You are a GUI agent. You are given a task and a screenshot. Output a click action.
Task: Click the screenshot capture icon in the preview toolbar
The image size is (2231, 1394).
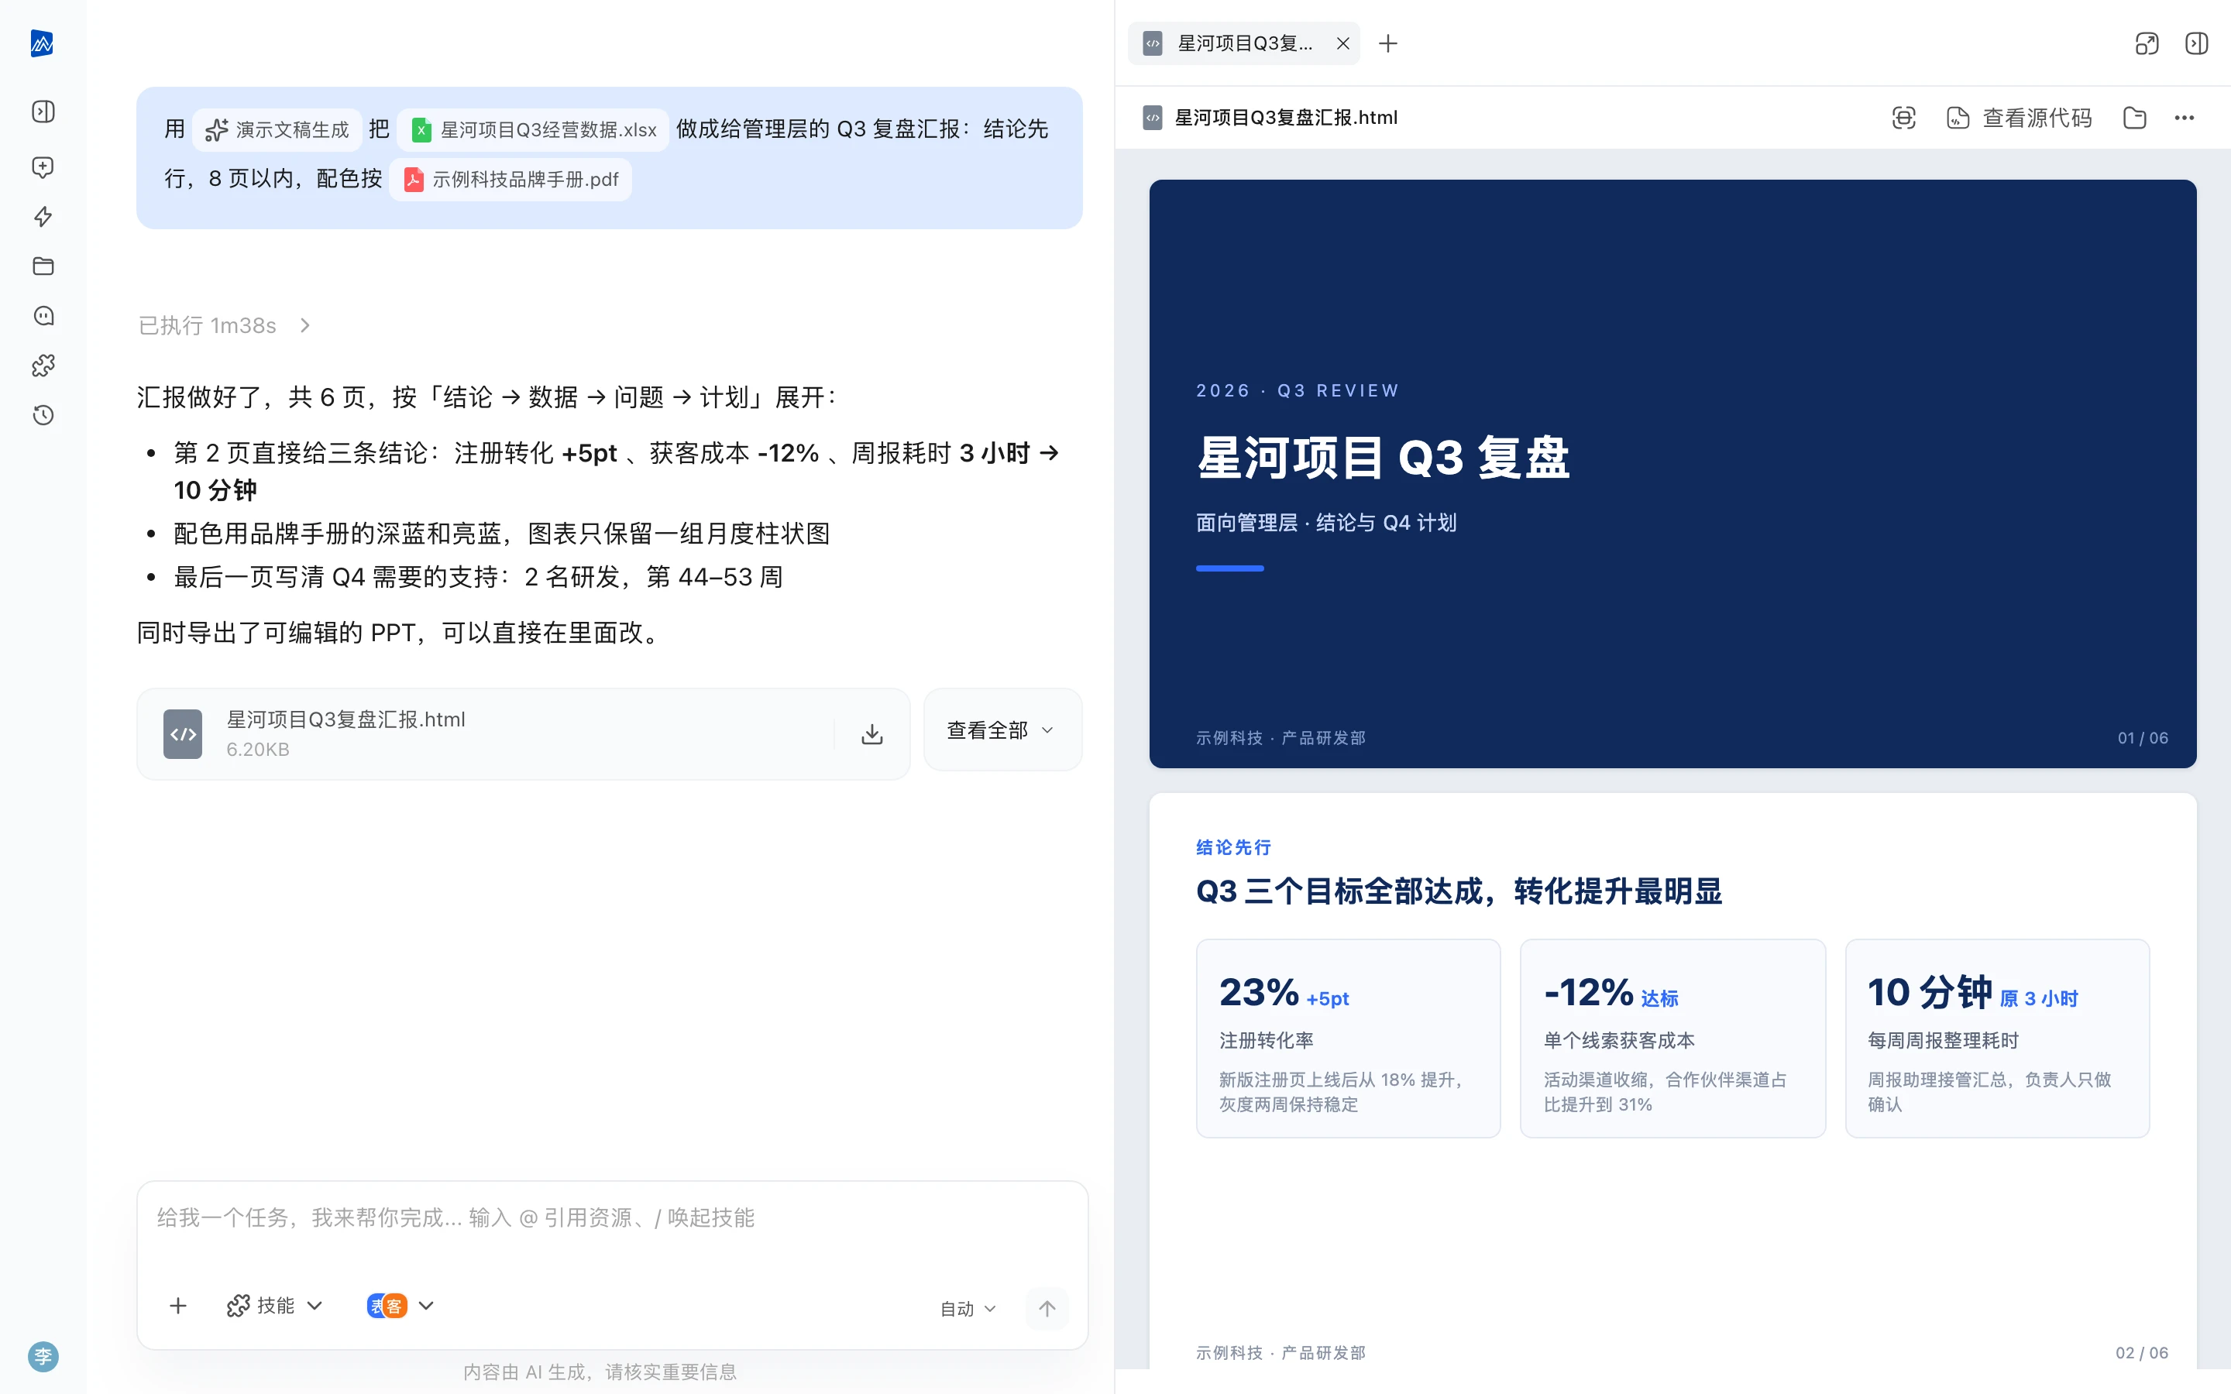[x=1904, y=118]
